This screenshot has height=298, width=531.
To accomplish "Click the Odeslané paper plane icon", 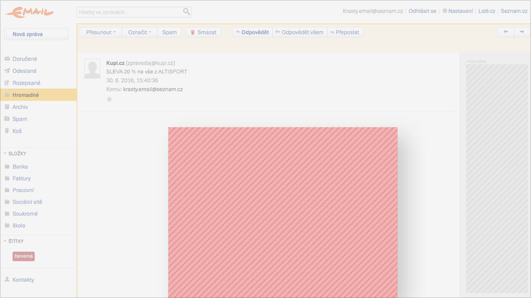I will coord(7,71).
